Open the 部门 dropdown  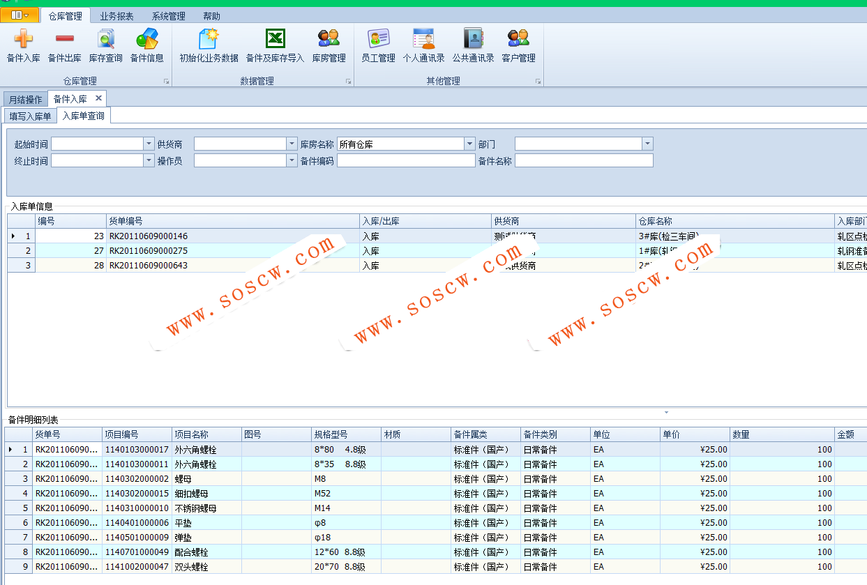(647, 144)
